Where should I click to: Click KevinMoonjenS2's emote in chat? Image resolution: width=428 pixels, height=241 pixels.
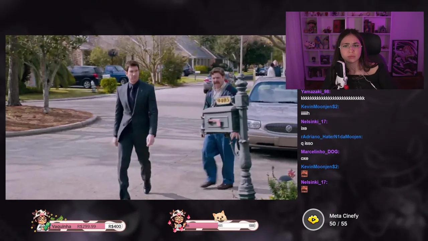click(x=304, y=174)
